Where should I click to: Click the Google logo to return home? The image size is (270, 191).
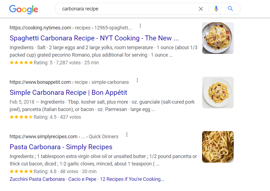(x=23, y=9)
